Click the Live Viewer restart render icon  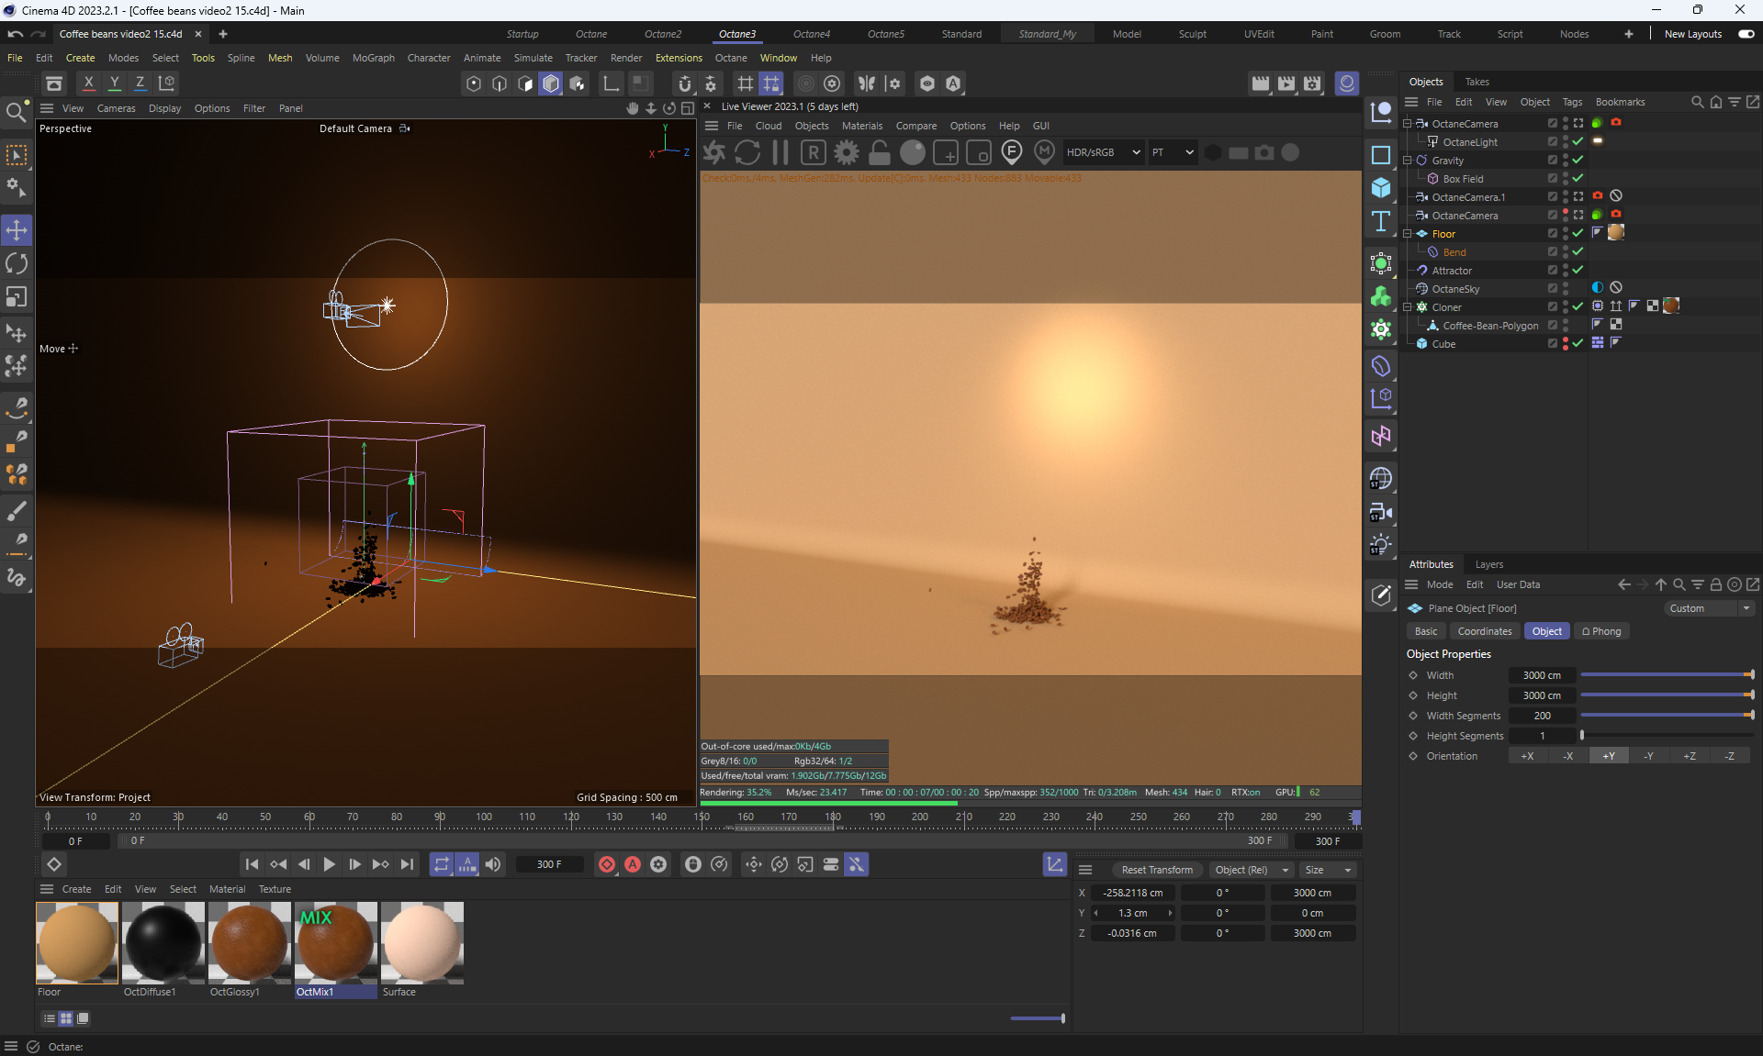click(x=747, y=152)
